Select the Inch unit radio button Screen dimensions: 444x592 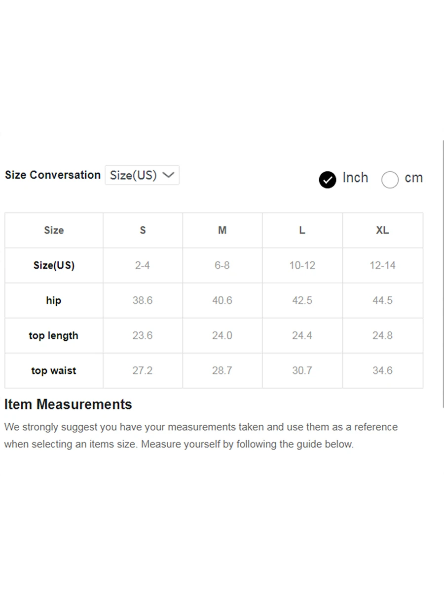[328, 180]
